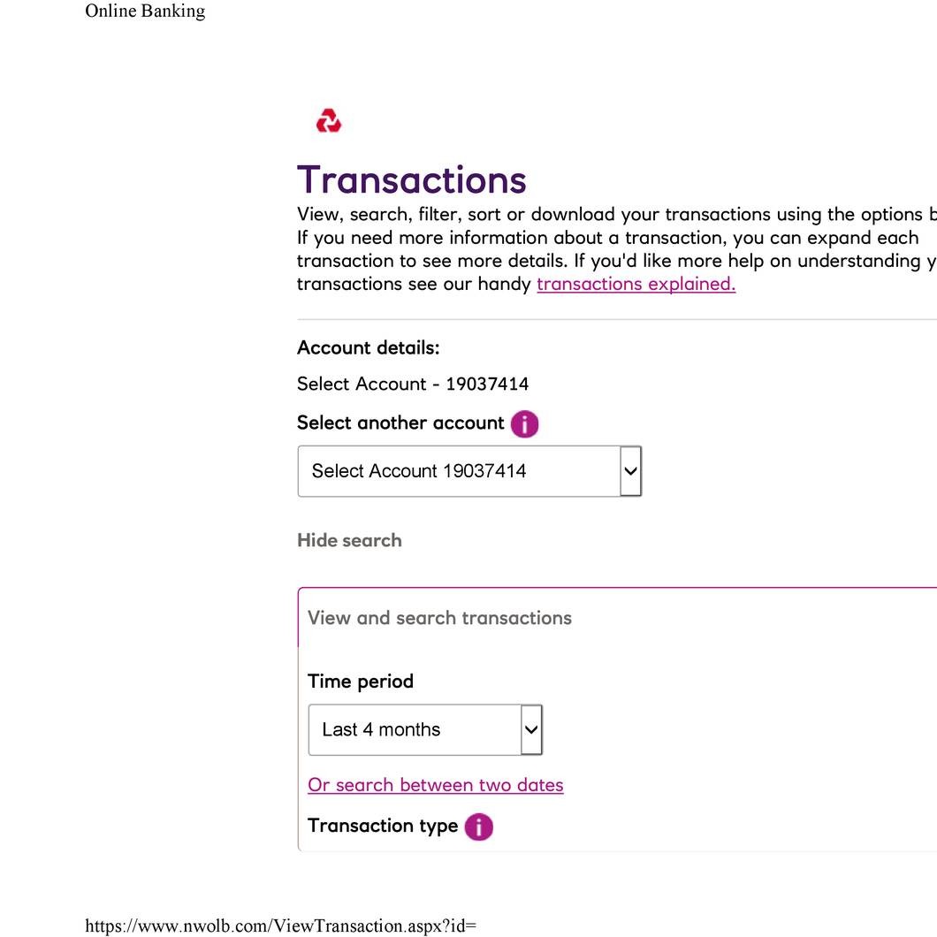Viewport: 937px width, 937px height.
Task: Follow the transactions explained link
Action: pyautogui.click(x=635, y=283)
